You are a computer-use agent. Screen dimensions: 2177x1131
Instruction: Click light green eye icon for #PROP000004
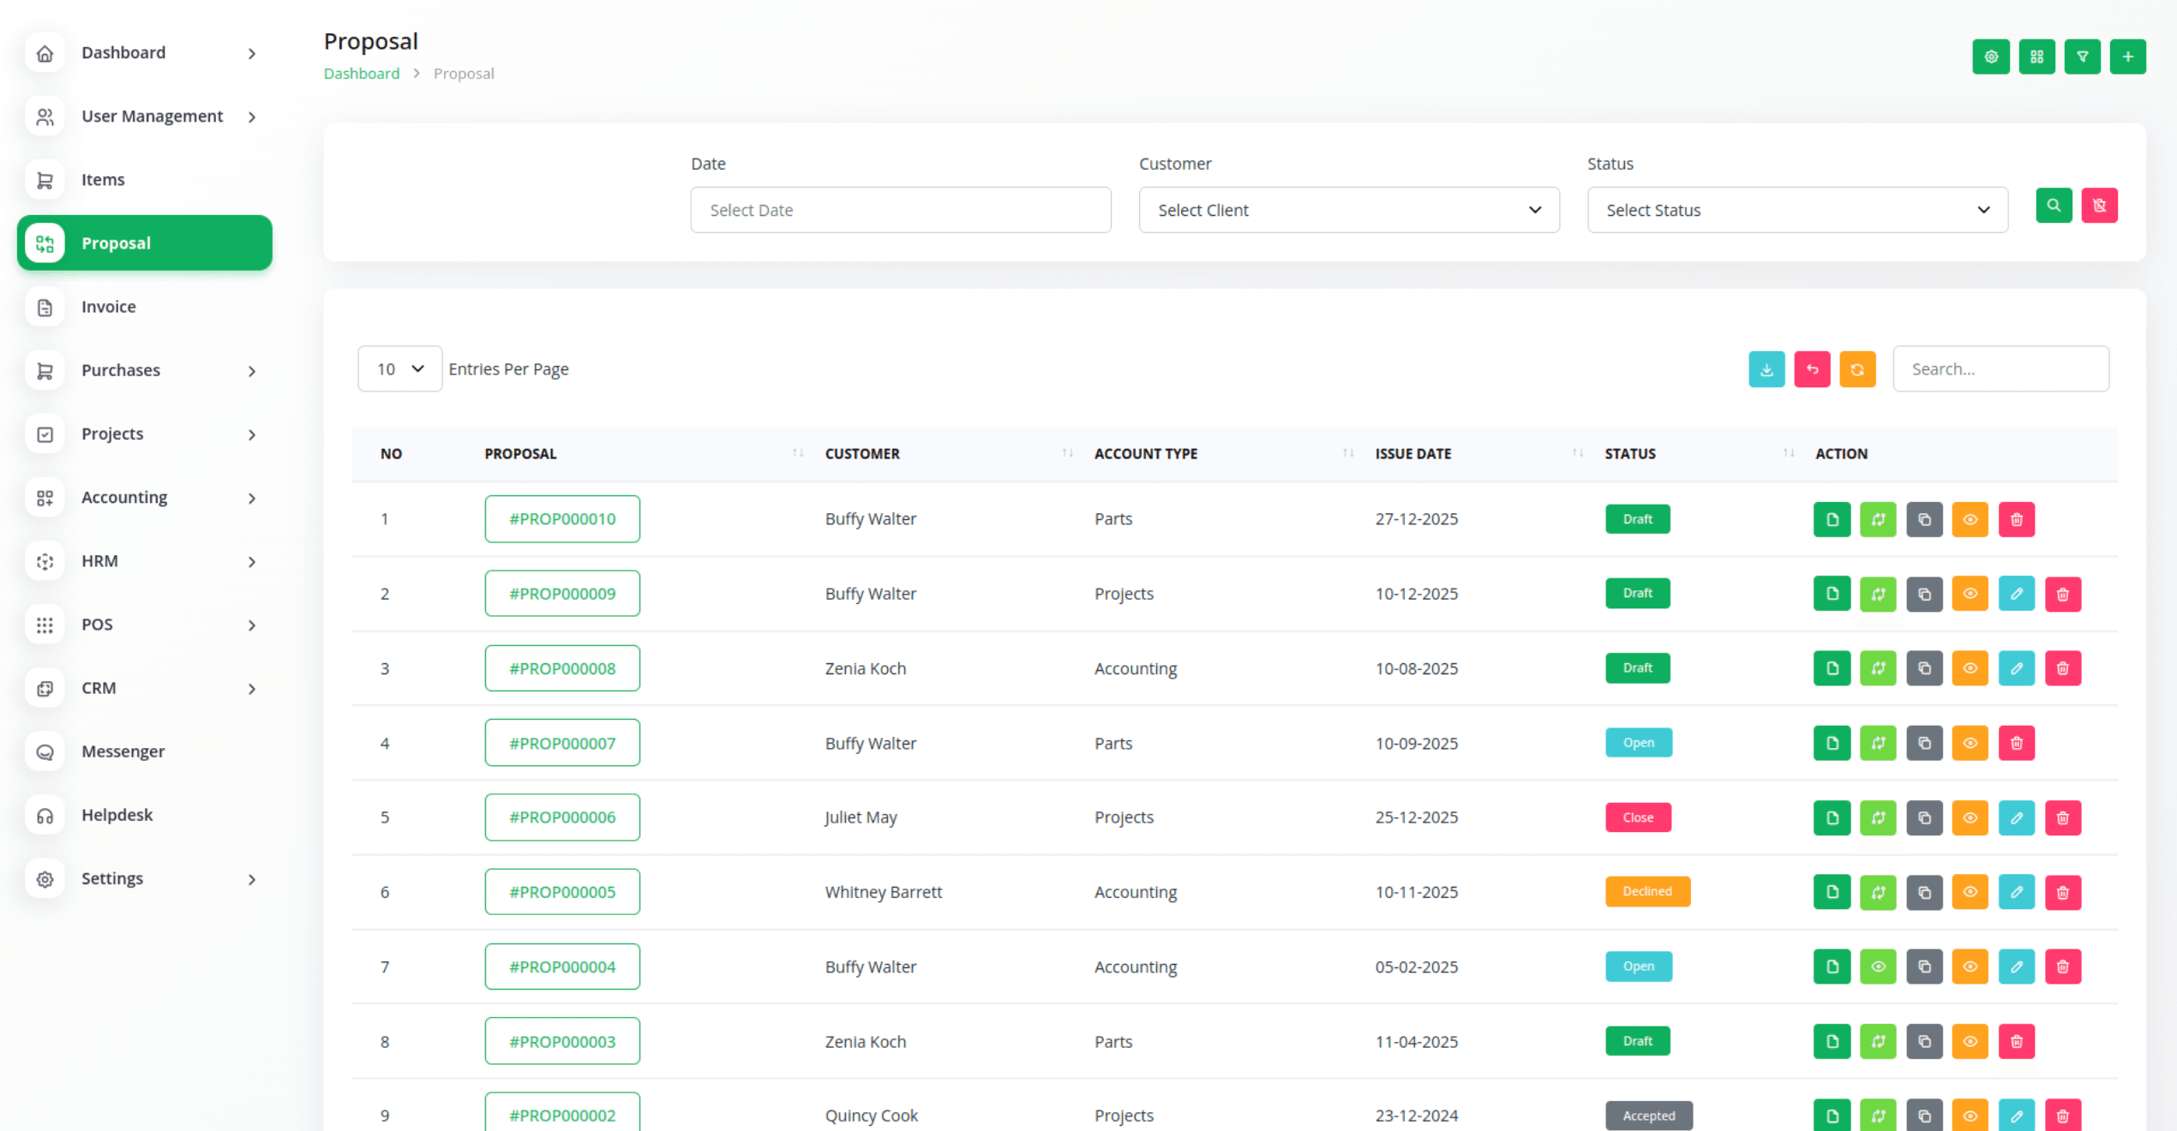[1878, 966]
